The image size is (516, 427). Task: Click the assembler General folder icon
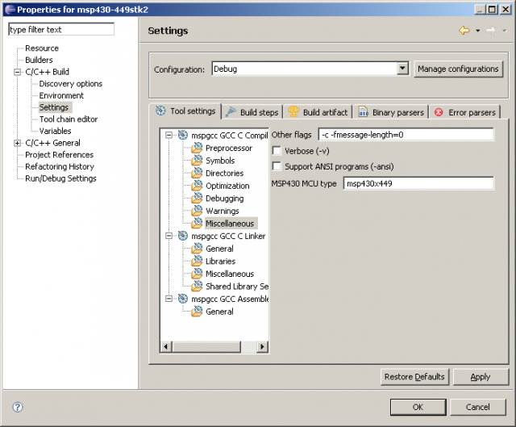click(197, 311)
